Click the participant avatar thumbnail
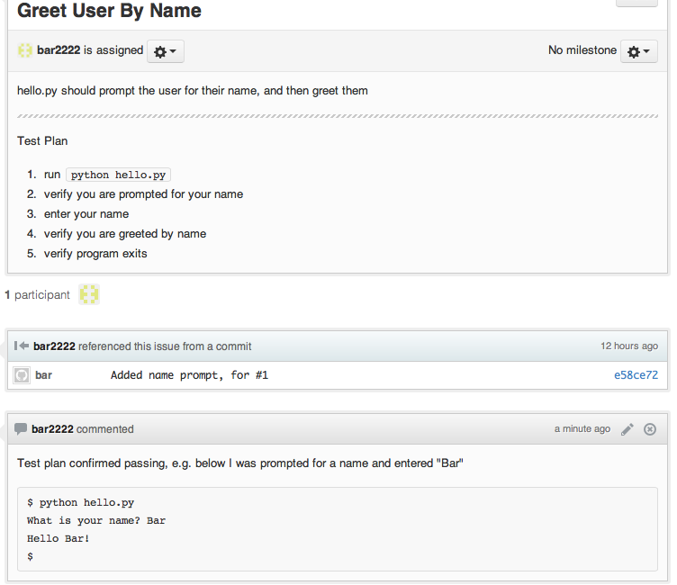 pyautogui.click(x=89, y=294)
